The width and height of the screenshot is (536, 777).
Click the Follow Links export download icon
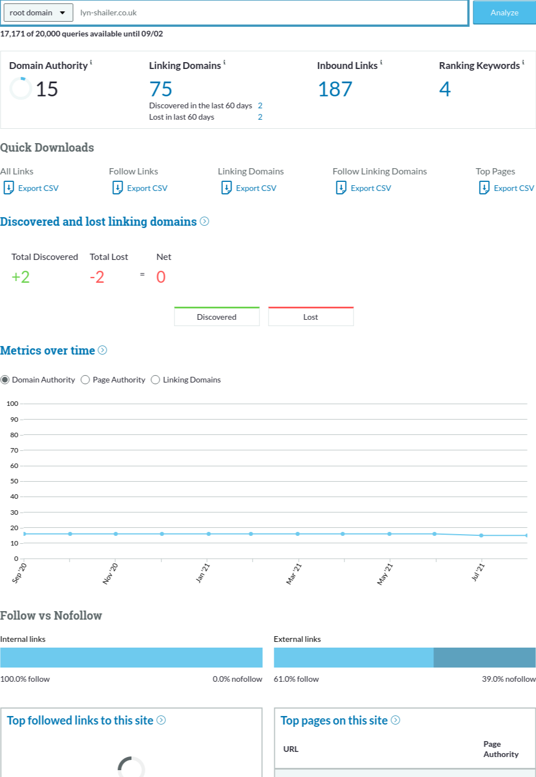(x=118, y=188)
